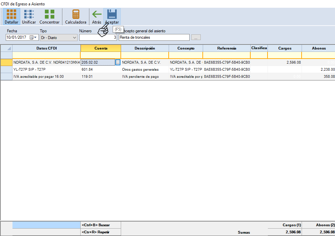Click the Cuenta column header
Image resolution: width=335 pixels, height=236 pixels.
101,48
